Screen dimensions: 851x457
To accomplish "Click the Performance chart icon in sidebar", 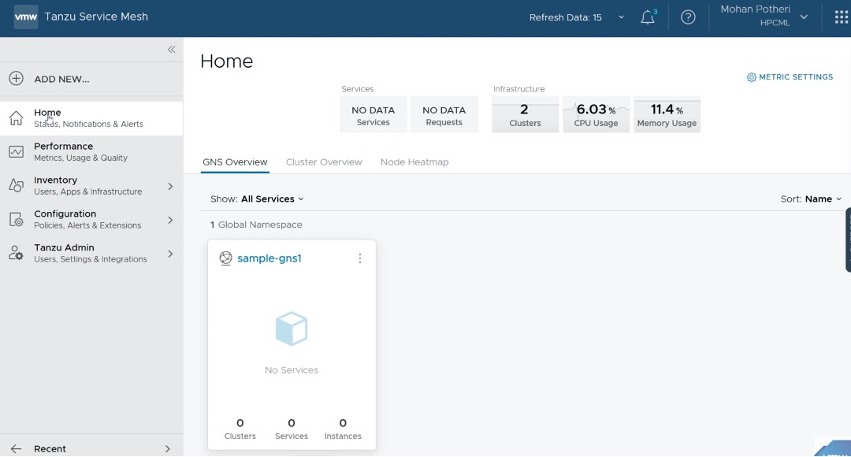I will point(16,152).
